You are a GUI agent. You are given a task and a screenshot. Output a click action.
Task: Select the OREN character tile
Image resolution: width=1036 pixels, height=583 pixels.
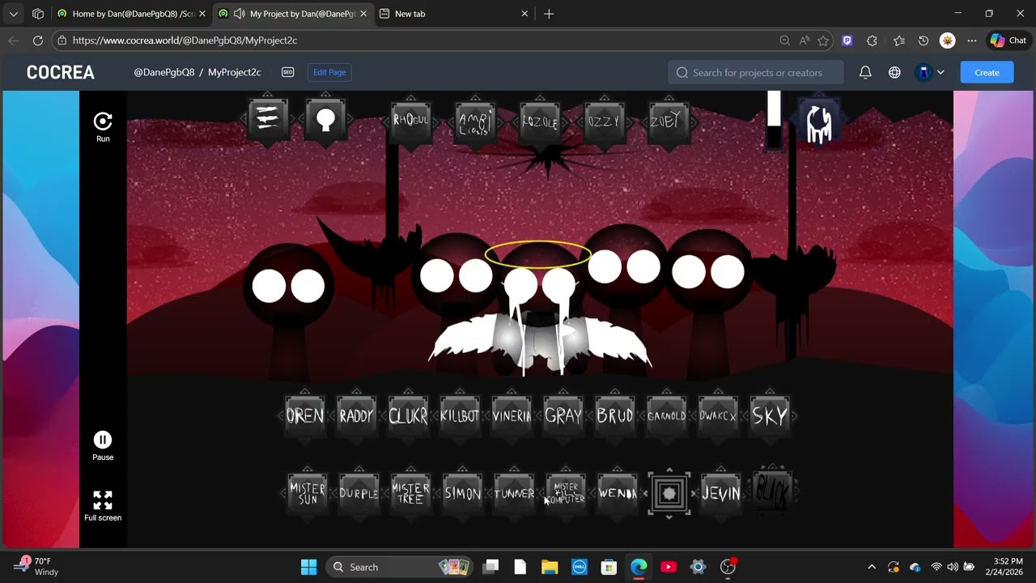[x=305, y=415]
